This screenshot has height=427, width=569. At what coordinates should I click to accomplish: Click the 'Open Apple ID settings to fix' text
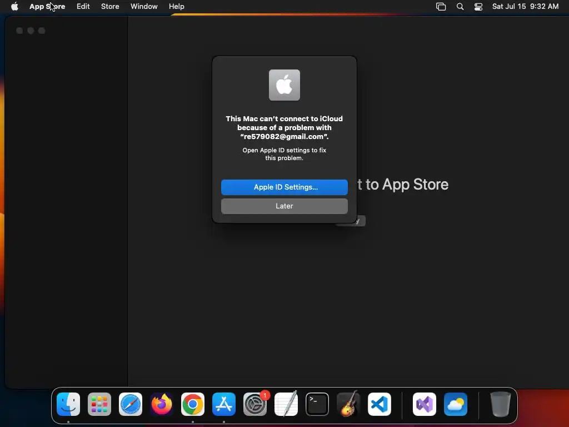pos(284,150)
